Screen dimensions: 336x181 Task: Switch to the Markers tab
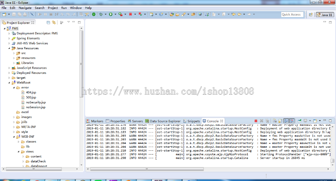click(95, 121)
